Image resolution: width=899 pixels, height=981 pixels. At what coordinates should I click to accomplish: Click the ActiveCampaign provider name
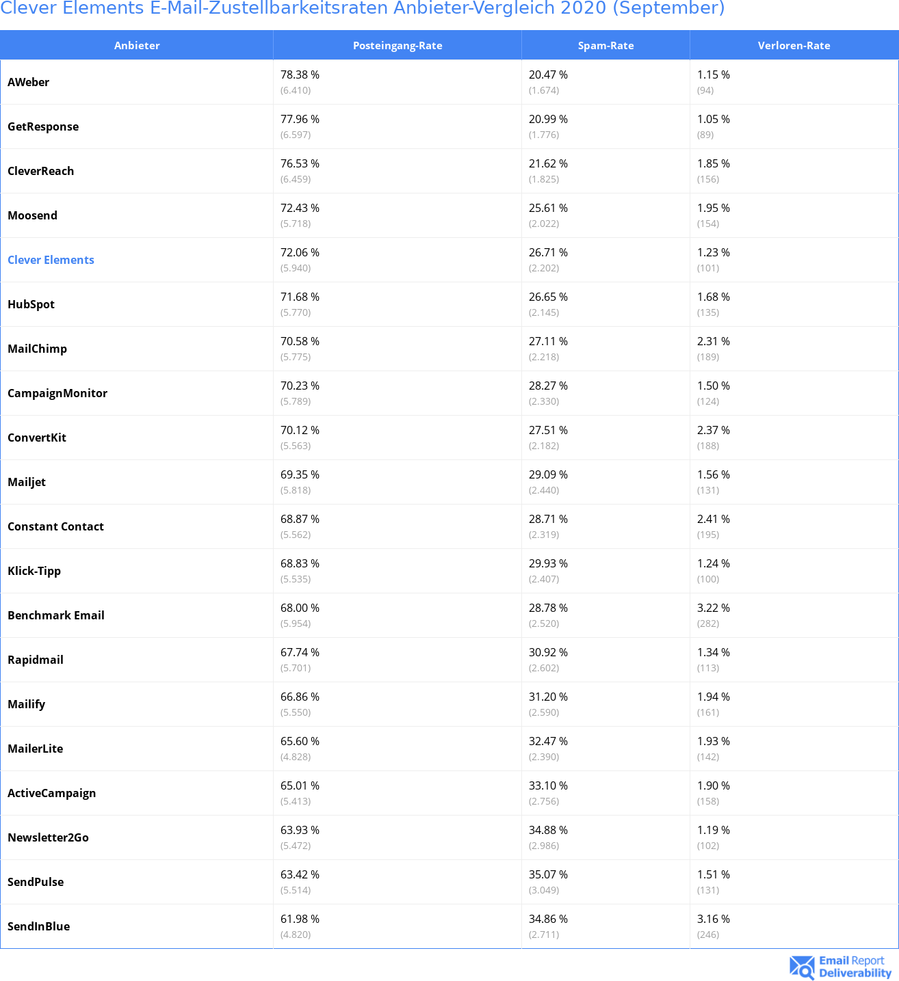pyautogui.click(x=51, y=793)
